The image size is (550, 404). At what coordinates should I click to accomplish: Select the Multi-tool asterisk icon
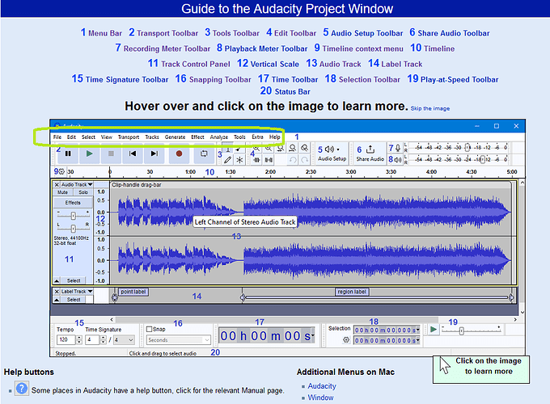pos(239,160)
